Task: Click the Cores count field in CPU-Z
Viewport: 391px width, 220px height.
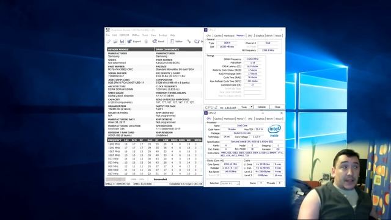Action: (261, 183)
